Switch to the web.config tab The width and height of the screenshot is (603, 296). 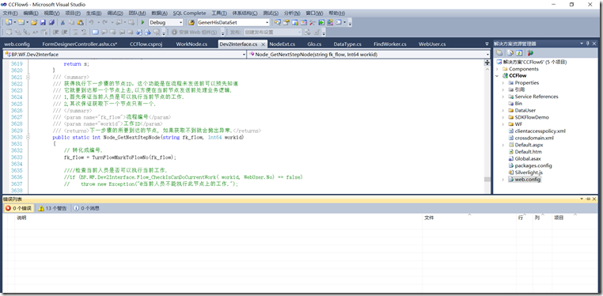(x=17, y=44)
